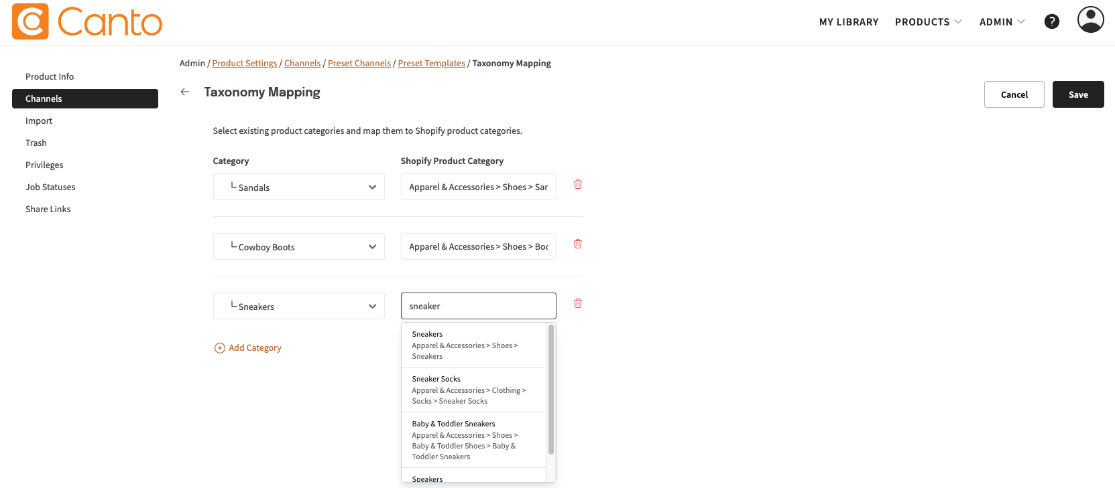The width and height of the screenshot is (1115, 488).
Task: Go back using the left arrow icon
Action: pyautogui.click(x=185, y=92)
